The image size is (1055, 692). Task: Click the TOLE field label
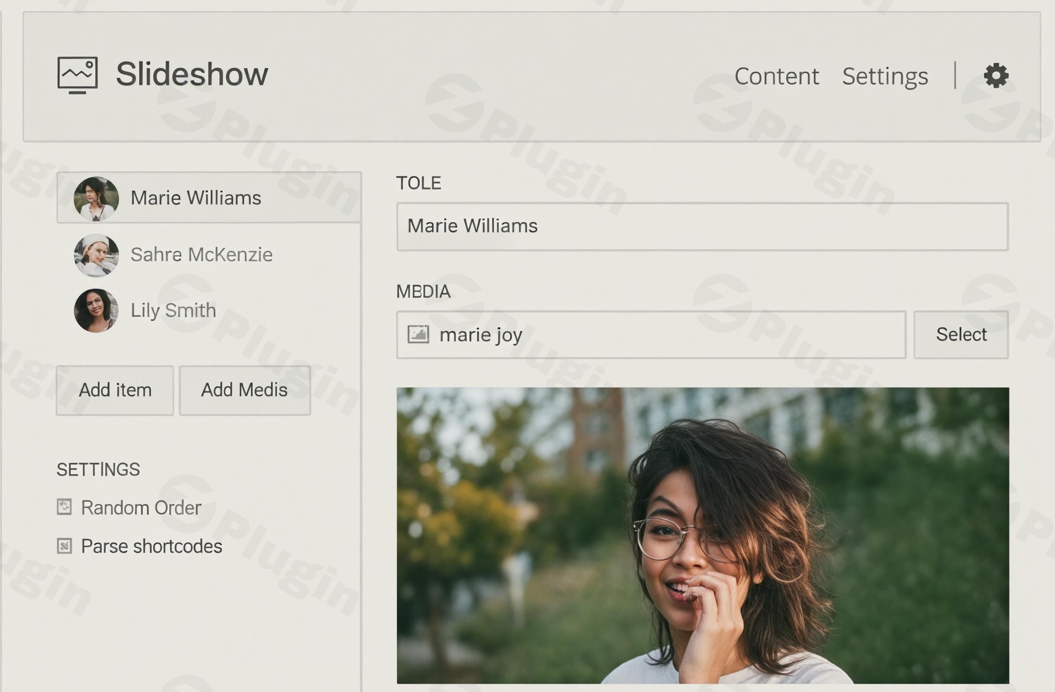click(419, 183)
